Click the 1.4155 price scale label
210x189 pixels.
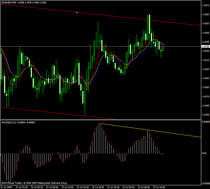[206, 115]
